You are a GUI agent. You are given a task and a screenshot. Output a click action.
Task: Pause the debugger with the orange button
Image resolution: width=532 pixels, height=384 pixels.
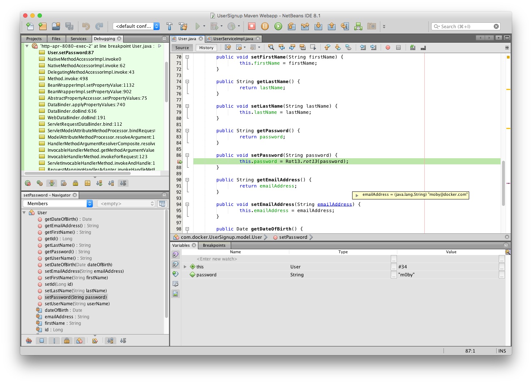tap(265, 26)
